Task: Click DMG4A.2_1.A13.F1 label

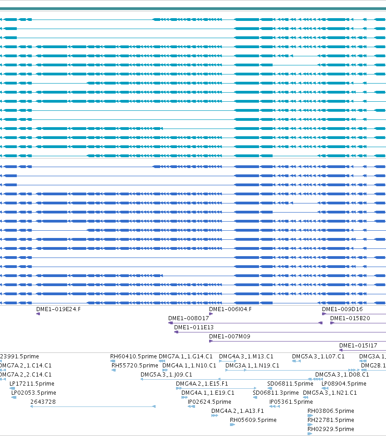Action: coord(237,411)
